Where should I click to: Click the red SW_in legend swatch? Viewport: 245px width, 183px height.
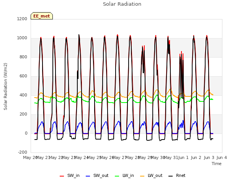pos(62,176)
